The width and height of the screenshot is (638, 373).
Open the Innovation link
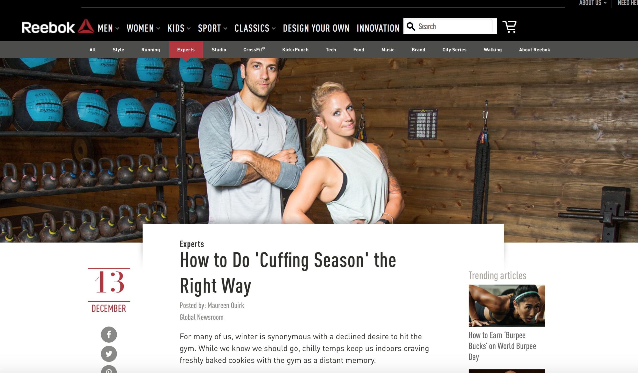point(378,28)
